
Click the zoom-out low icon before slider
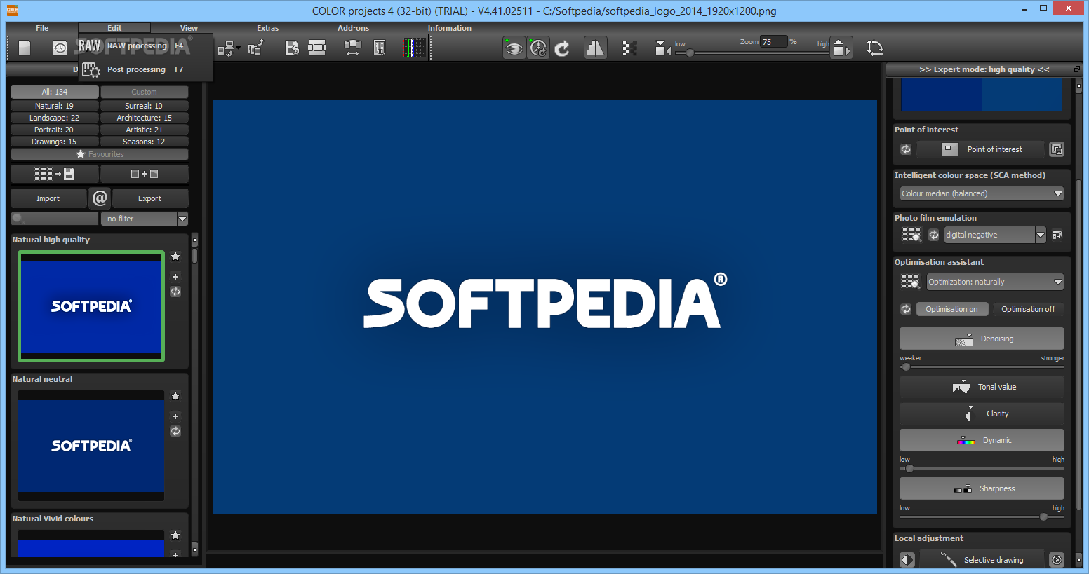click(x=662, y=48)
